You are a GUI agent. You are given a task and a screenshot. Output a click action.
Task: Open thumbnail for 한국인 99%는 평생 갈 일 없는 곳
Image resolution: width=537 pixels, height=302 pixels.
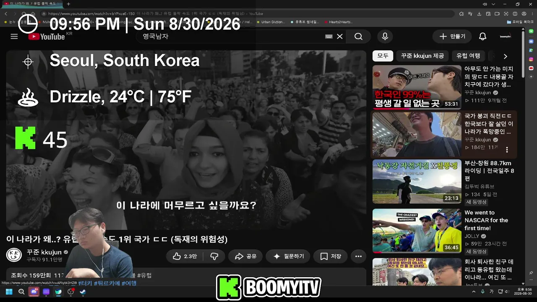point(417,87)
